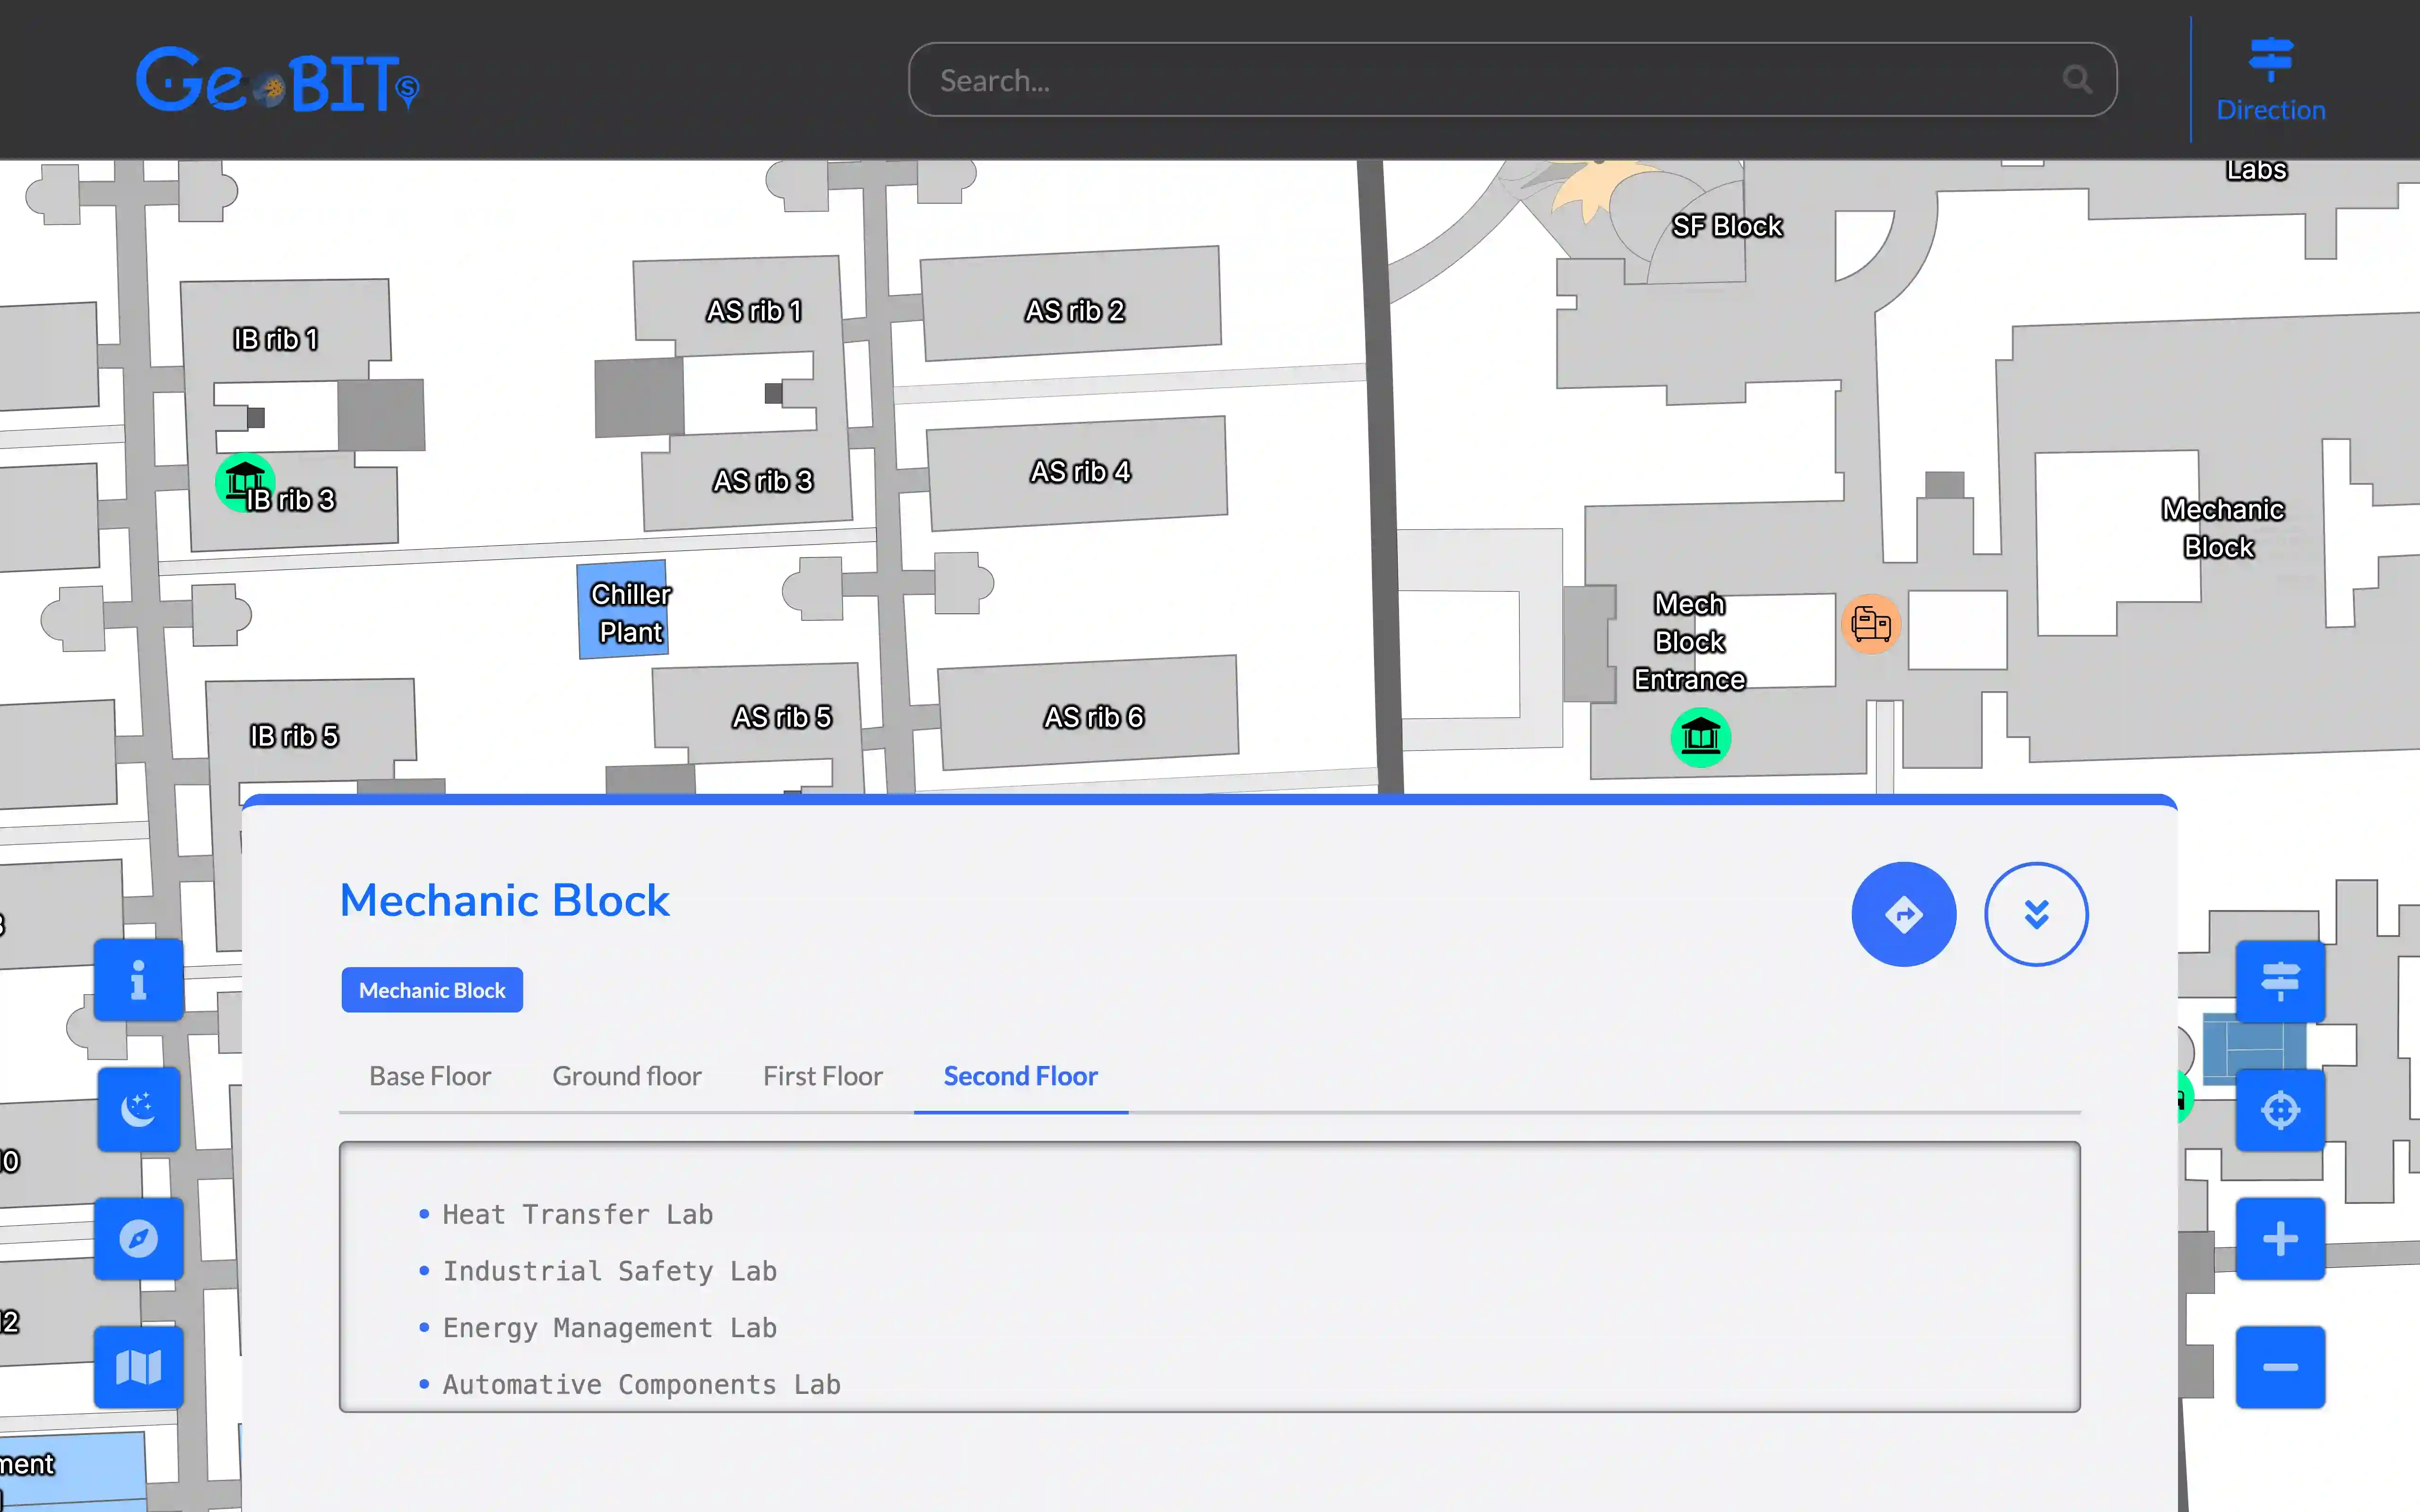Click the compass orientation button
This screenshot has height=1512, width=2420.
(x=138, y=1238)
